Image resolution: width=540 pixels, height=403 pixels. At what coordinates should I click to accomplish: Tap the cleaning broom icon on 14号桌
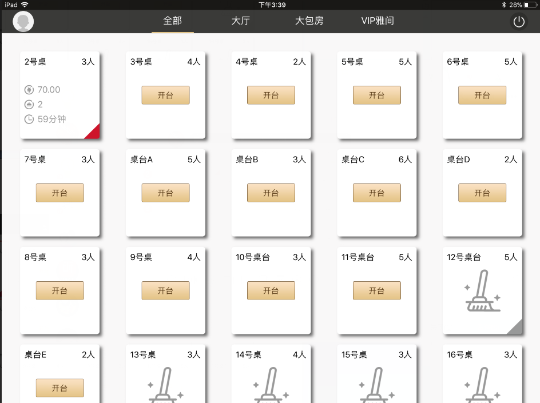tap(271, 385)
